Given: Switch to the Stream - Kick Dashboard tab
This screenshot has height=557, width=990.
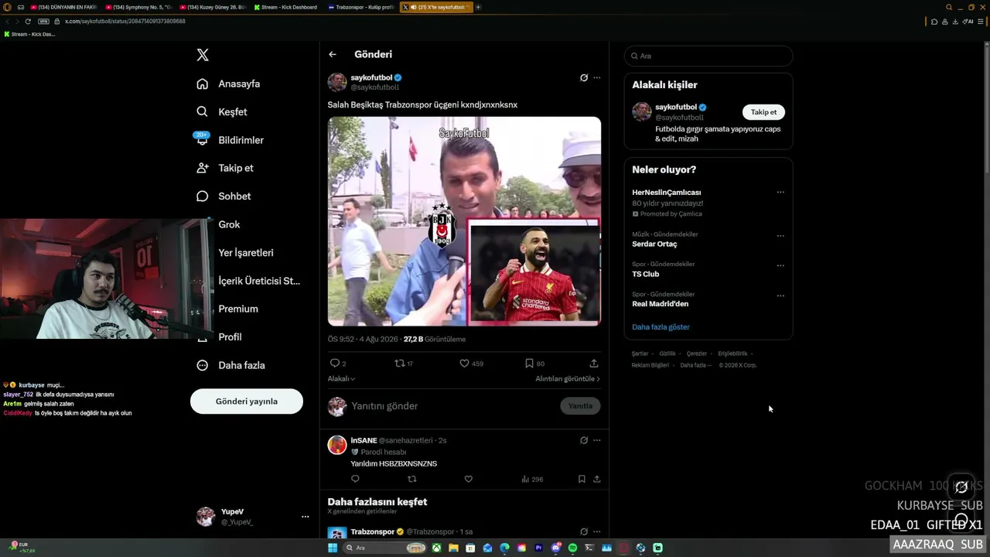Looking at the screenshot, I should (285, 7).
